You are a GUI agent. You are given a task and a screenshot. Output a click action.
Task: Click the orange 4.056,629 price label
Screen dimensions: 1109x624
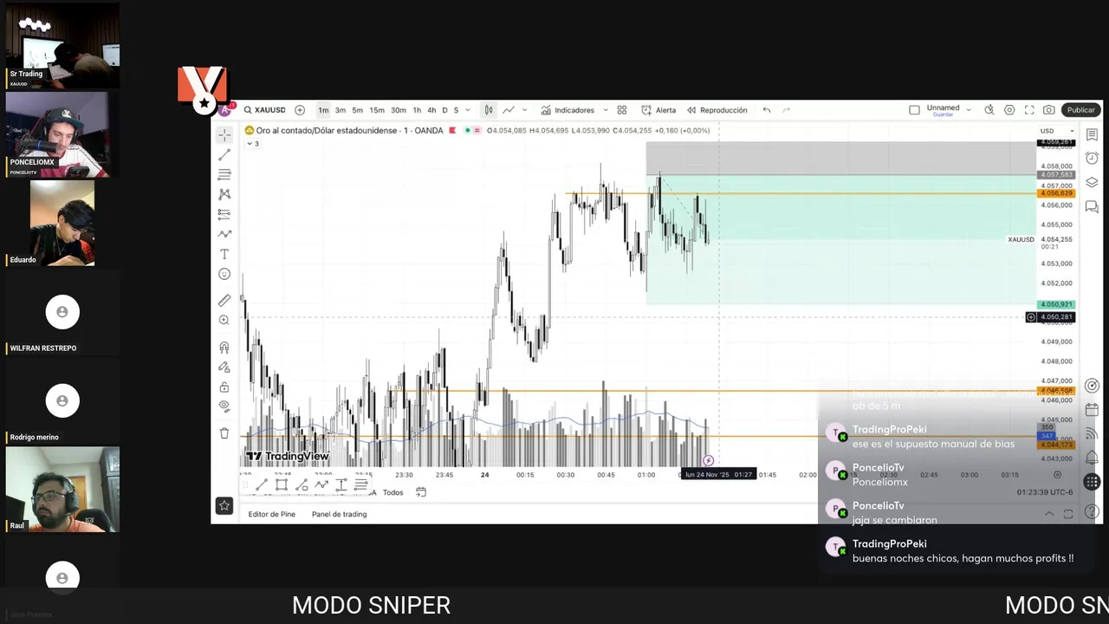tap(1056, 193)
